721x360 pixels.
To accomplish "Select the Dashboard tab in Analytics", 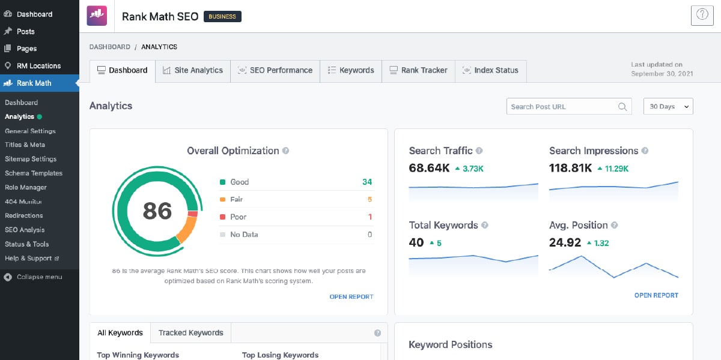I will pyautogui.click(x=123, y=71).
